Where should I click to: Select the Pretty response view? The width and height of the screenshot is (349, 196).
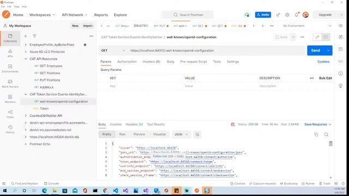[107, 134]
